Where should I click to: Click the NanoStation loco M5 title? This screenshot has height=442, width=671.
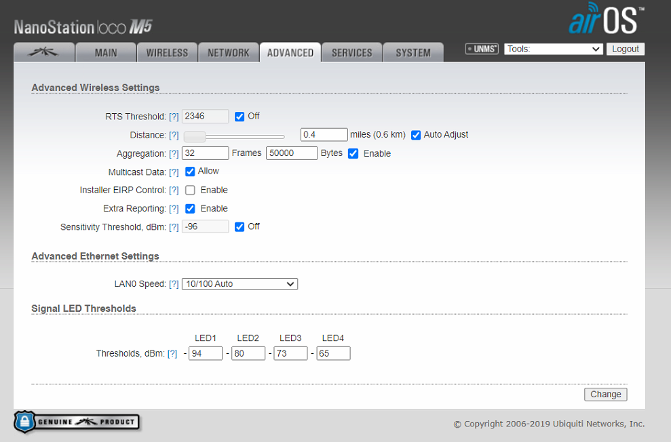point(83,27)
